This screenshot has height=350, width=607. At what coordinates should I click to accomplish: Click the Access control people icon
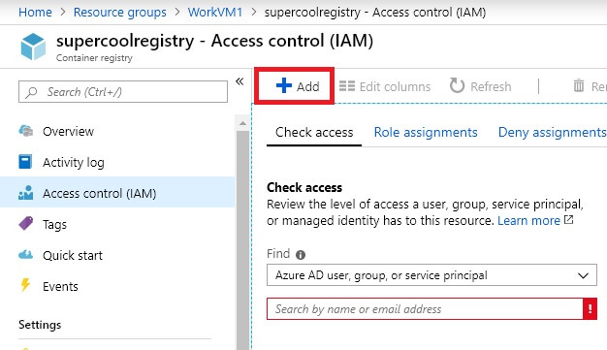pyautogui.click(x=26, y=192)
